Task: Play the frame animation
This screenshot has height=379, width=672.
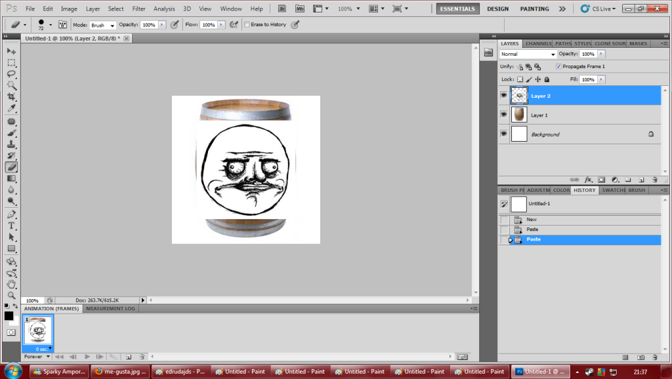Action: point(87,357)
